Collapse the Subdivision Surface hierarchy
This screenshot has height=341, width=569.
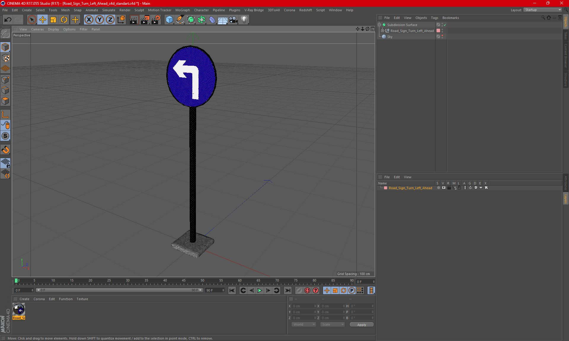pos(379,25)
